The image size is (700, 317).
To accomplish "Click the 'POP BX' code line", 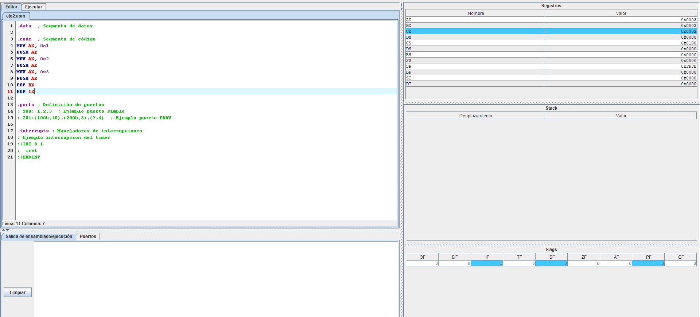I will tap(26, 85).
